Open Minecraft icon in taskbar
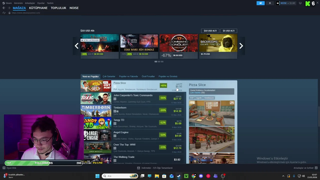Screen dimensions: 320x180 click(x=186, y=176)
